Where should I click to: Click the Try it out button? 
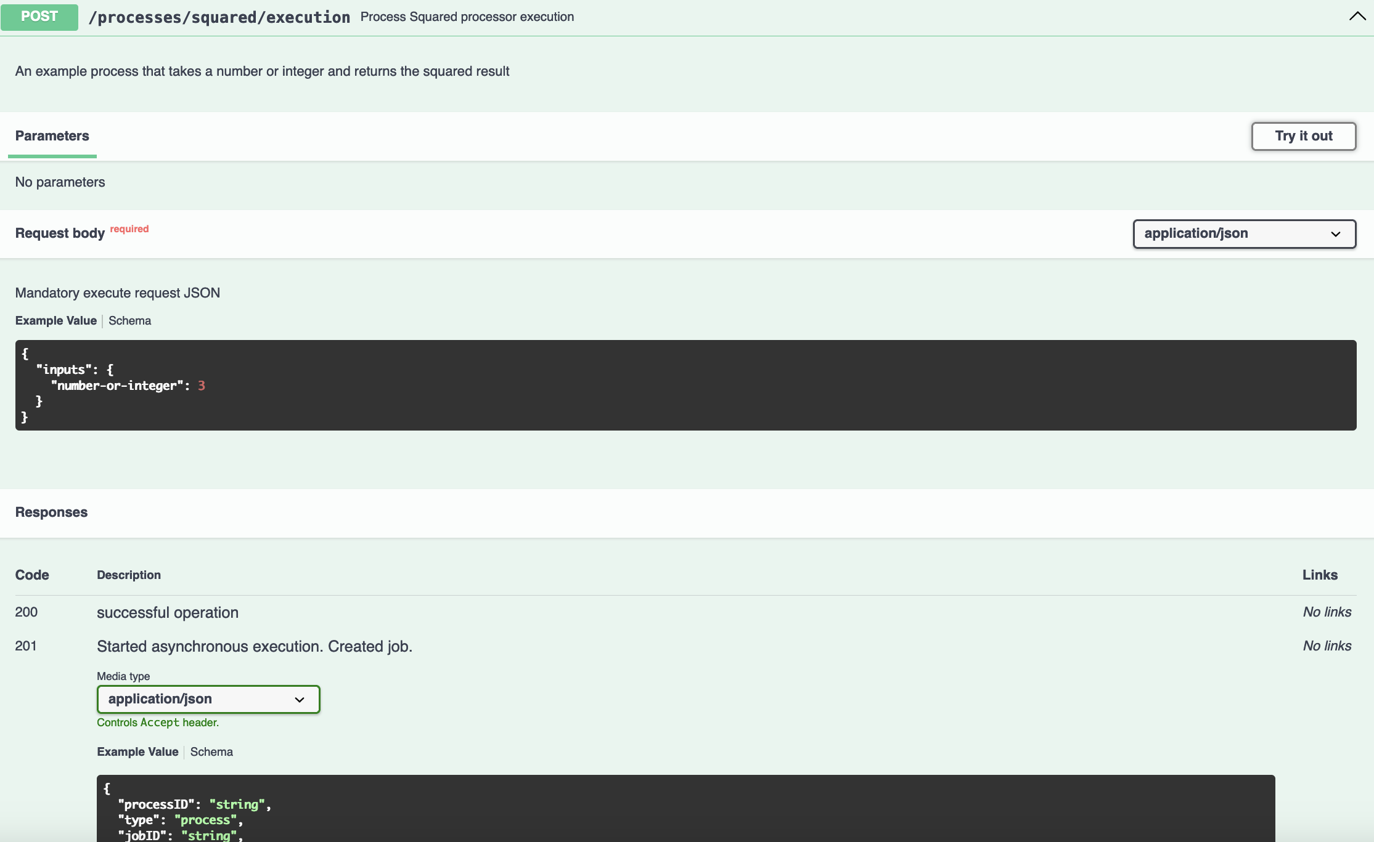click(1303, 136)
